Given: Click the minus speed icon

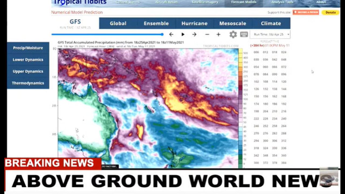Looking at the screenshot, I should [207, 34].
